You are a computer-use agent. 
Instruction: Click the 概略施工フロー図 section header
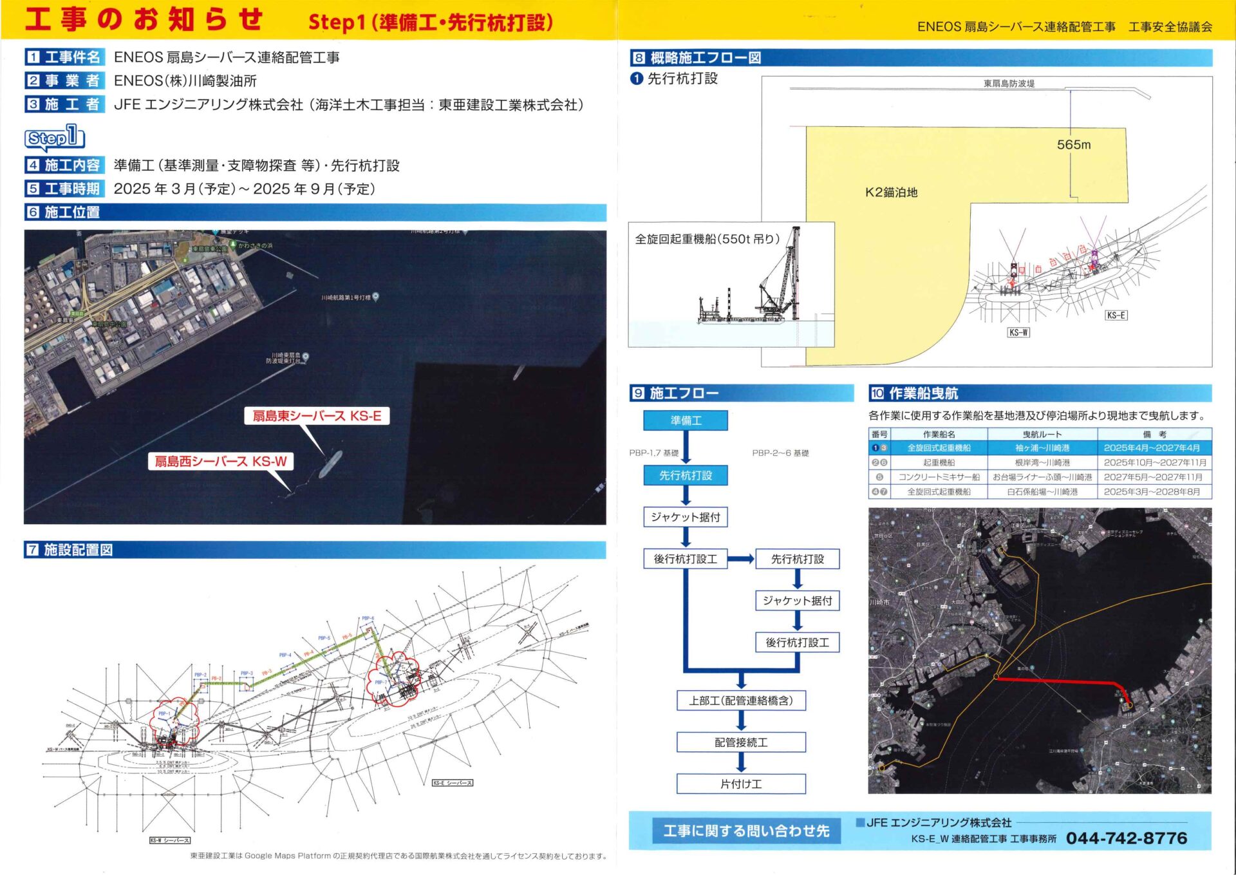click(x=921, y=58)
